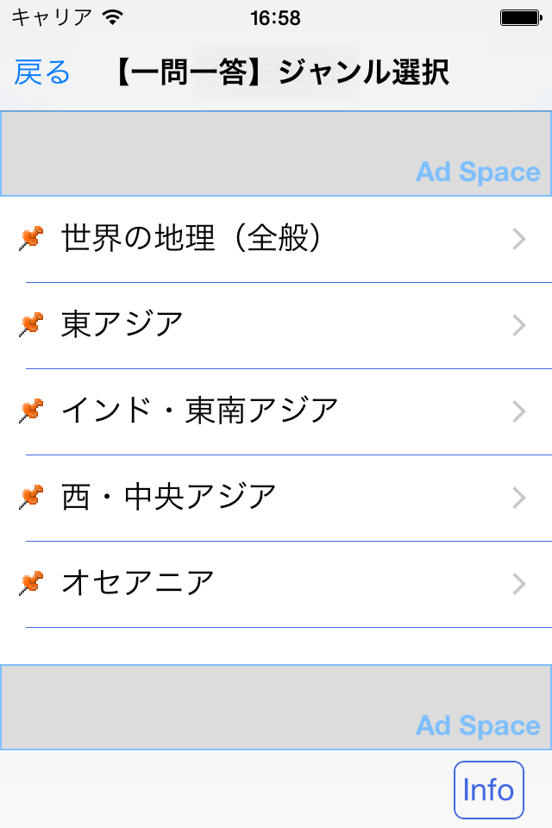
Task: Tap the Wi-Fi status icon
Action: (112, 17)
